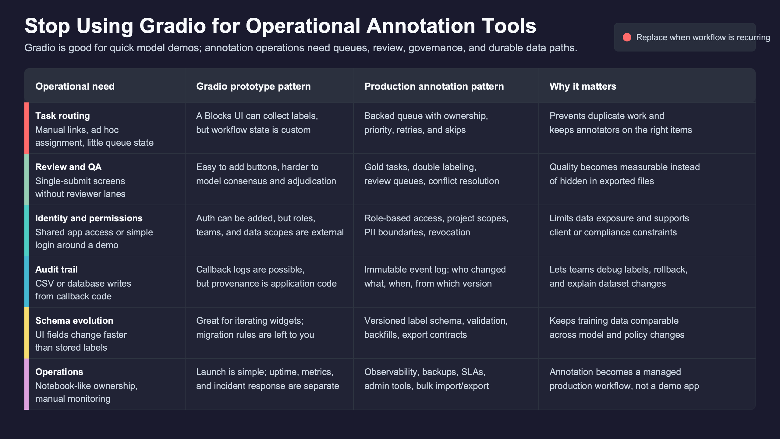780x439 pixels.
Task: Click the 'Audit trail' row title
Action: [x=57, y=269]
